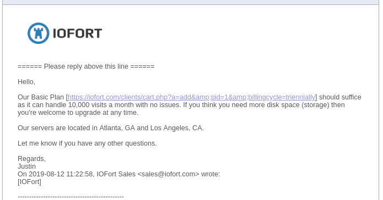The height and width of the screenshot is (200, 383).
Task: Click the header bar above the email body
Action: 191,2
